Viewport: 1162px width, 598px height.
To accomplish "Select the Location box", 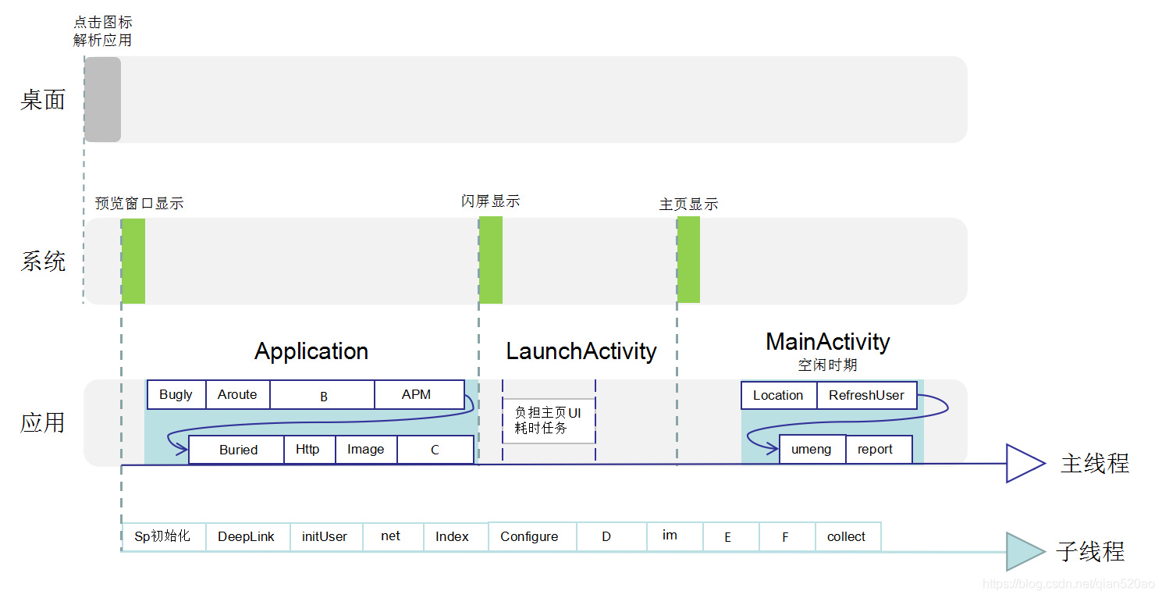I will pyautogui.click(x=779, y=395).
